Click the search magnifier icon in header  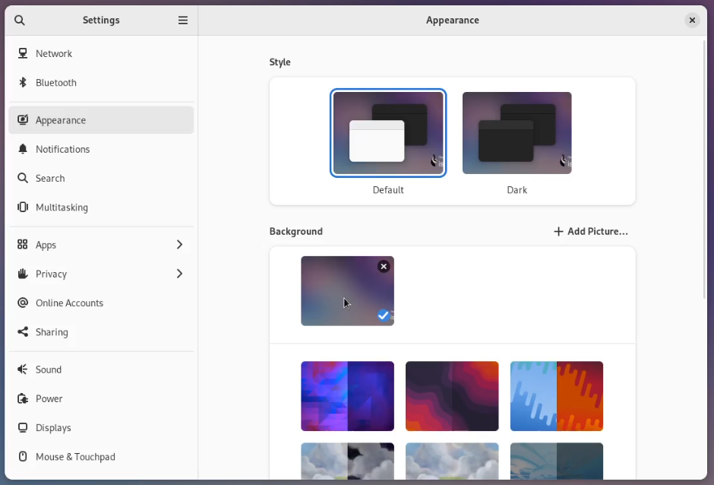(x=20, y=21)
